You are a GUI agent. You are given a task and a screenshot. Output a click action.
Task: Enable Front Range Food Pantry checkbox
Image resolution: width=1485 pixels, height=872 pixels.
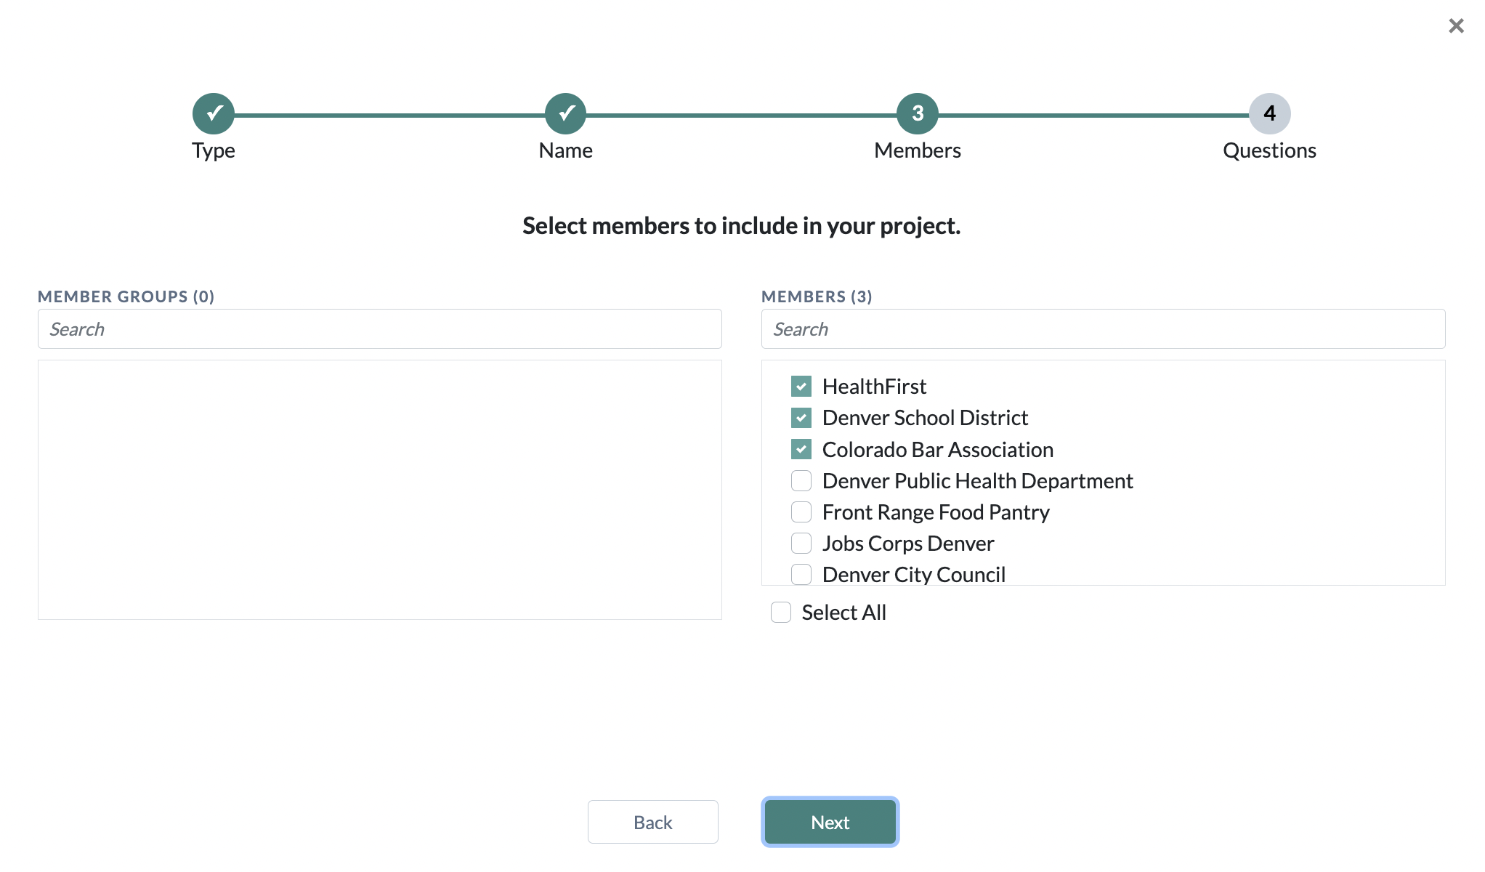click(x=801, y=512)
